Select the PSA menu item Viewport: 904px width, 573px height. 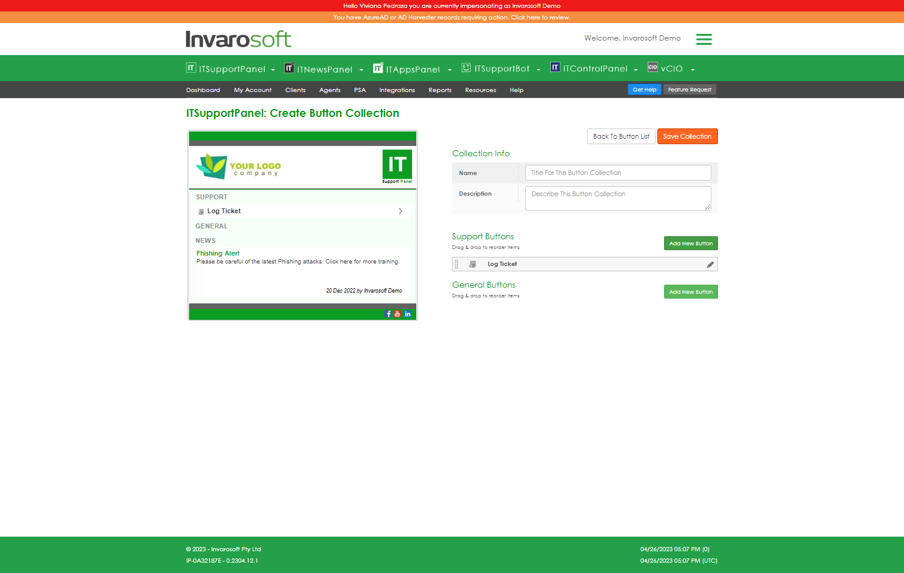click(360, 90)
